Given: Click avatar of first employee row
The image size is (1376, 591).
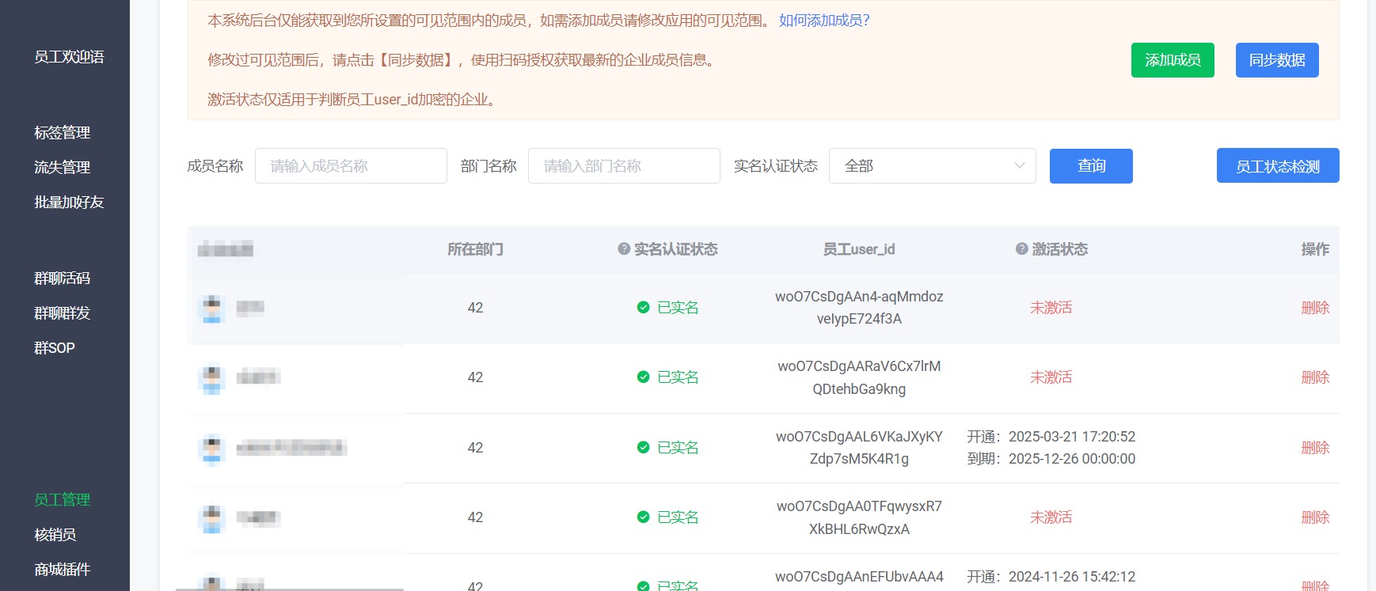Looking at the screenshot, I should 211,309.
